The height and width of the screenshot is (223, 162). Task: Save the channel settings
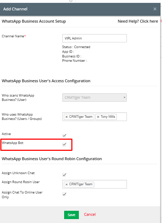(x=71, y=215)
